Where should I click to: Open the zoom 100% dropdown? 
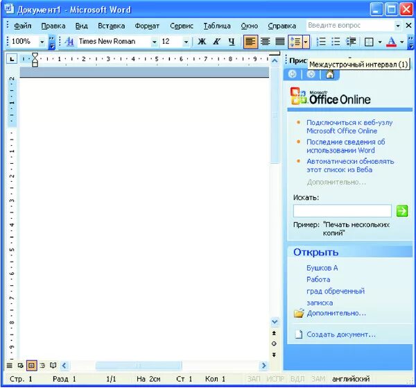(42, 42)
